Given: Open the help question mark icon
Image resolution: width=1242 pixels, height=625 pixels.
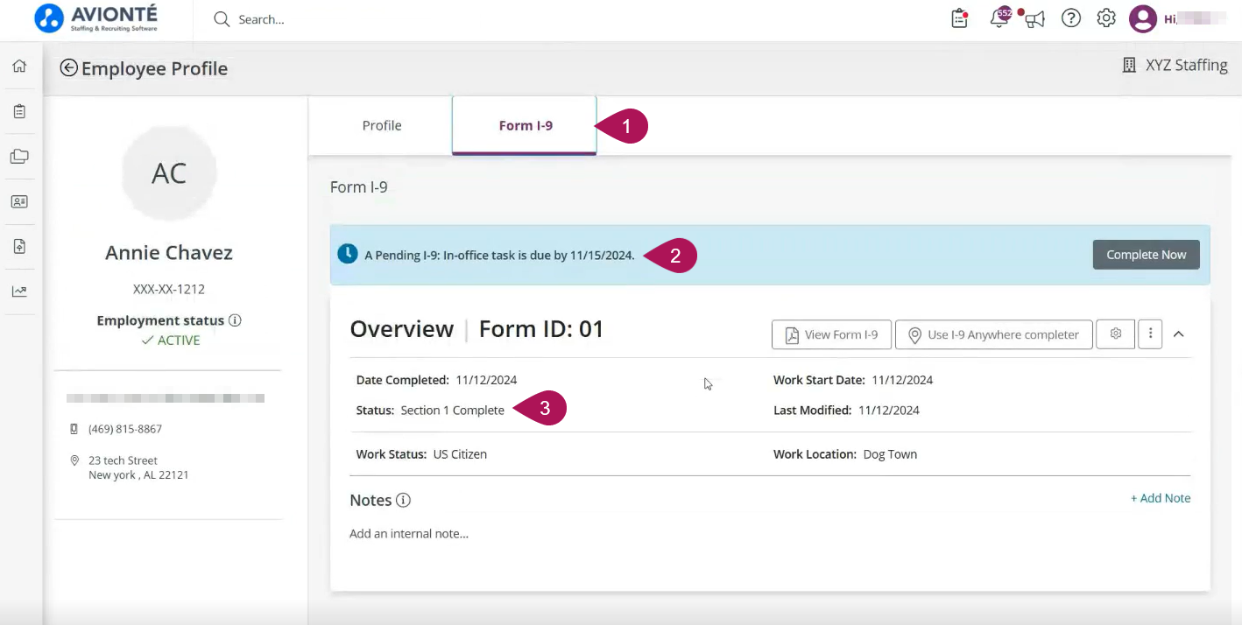Looking at the screenshot, I should pyautogui.click(x=1071, y=18).
